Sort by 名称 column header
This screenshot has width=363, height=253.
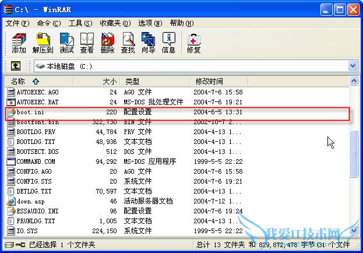click(x=38, y=82)
